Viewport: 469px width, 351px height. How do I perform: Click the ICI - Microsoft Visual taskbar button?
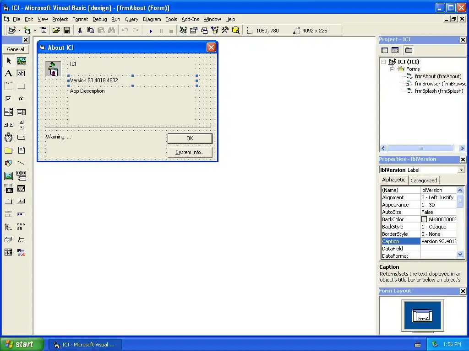(x=85, y=345)
